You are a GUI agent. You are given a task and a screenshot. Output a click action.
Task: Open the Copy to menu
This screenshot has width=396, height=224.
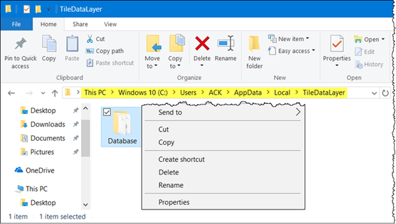pos(175,52)
